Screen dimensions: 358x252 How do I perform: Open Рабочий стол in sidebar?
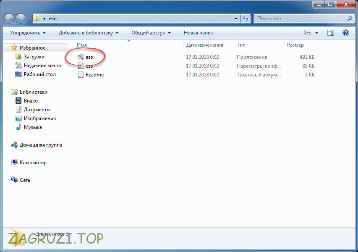[x=40, y=74]
